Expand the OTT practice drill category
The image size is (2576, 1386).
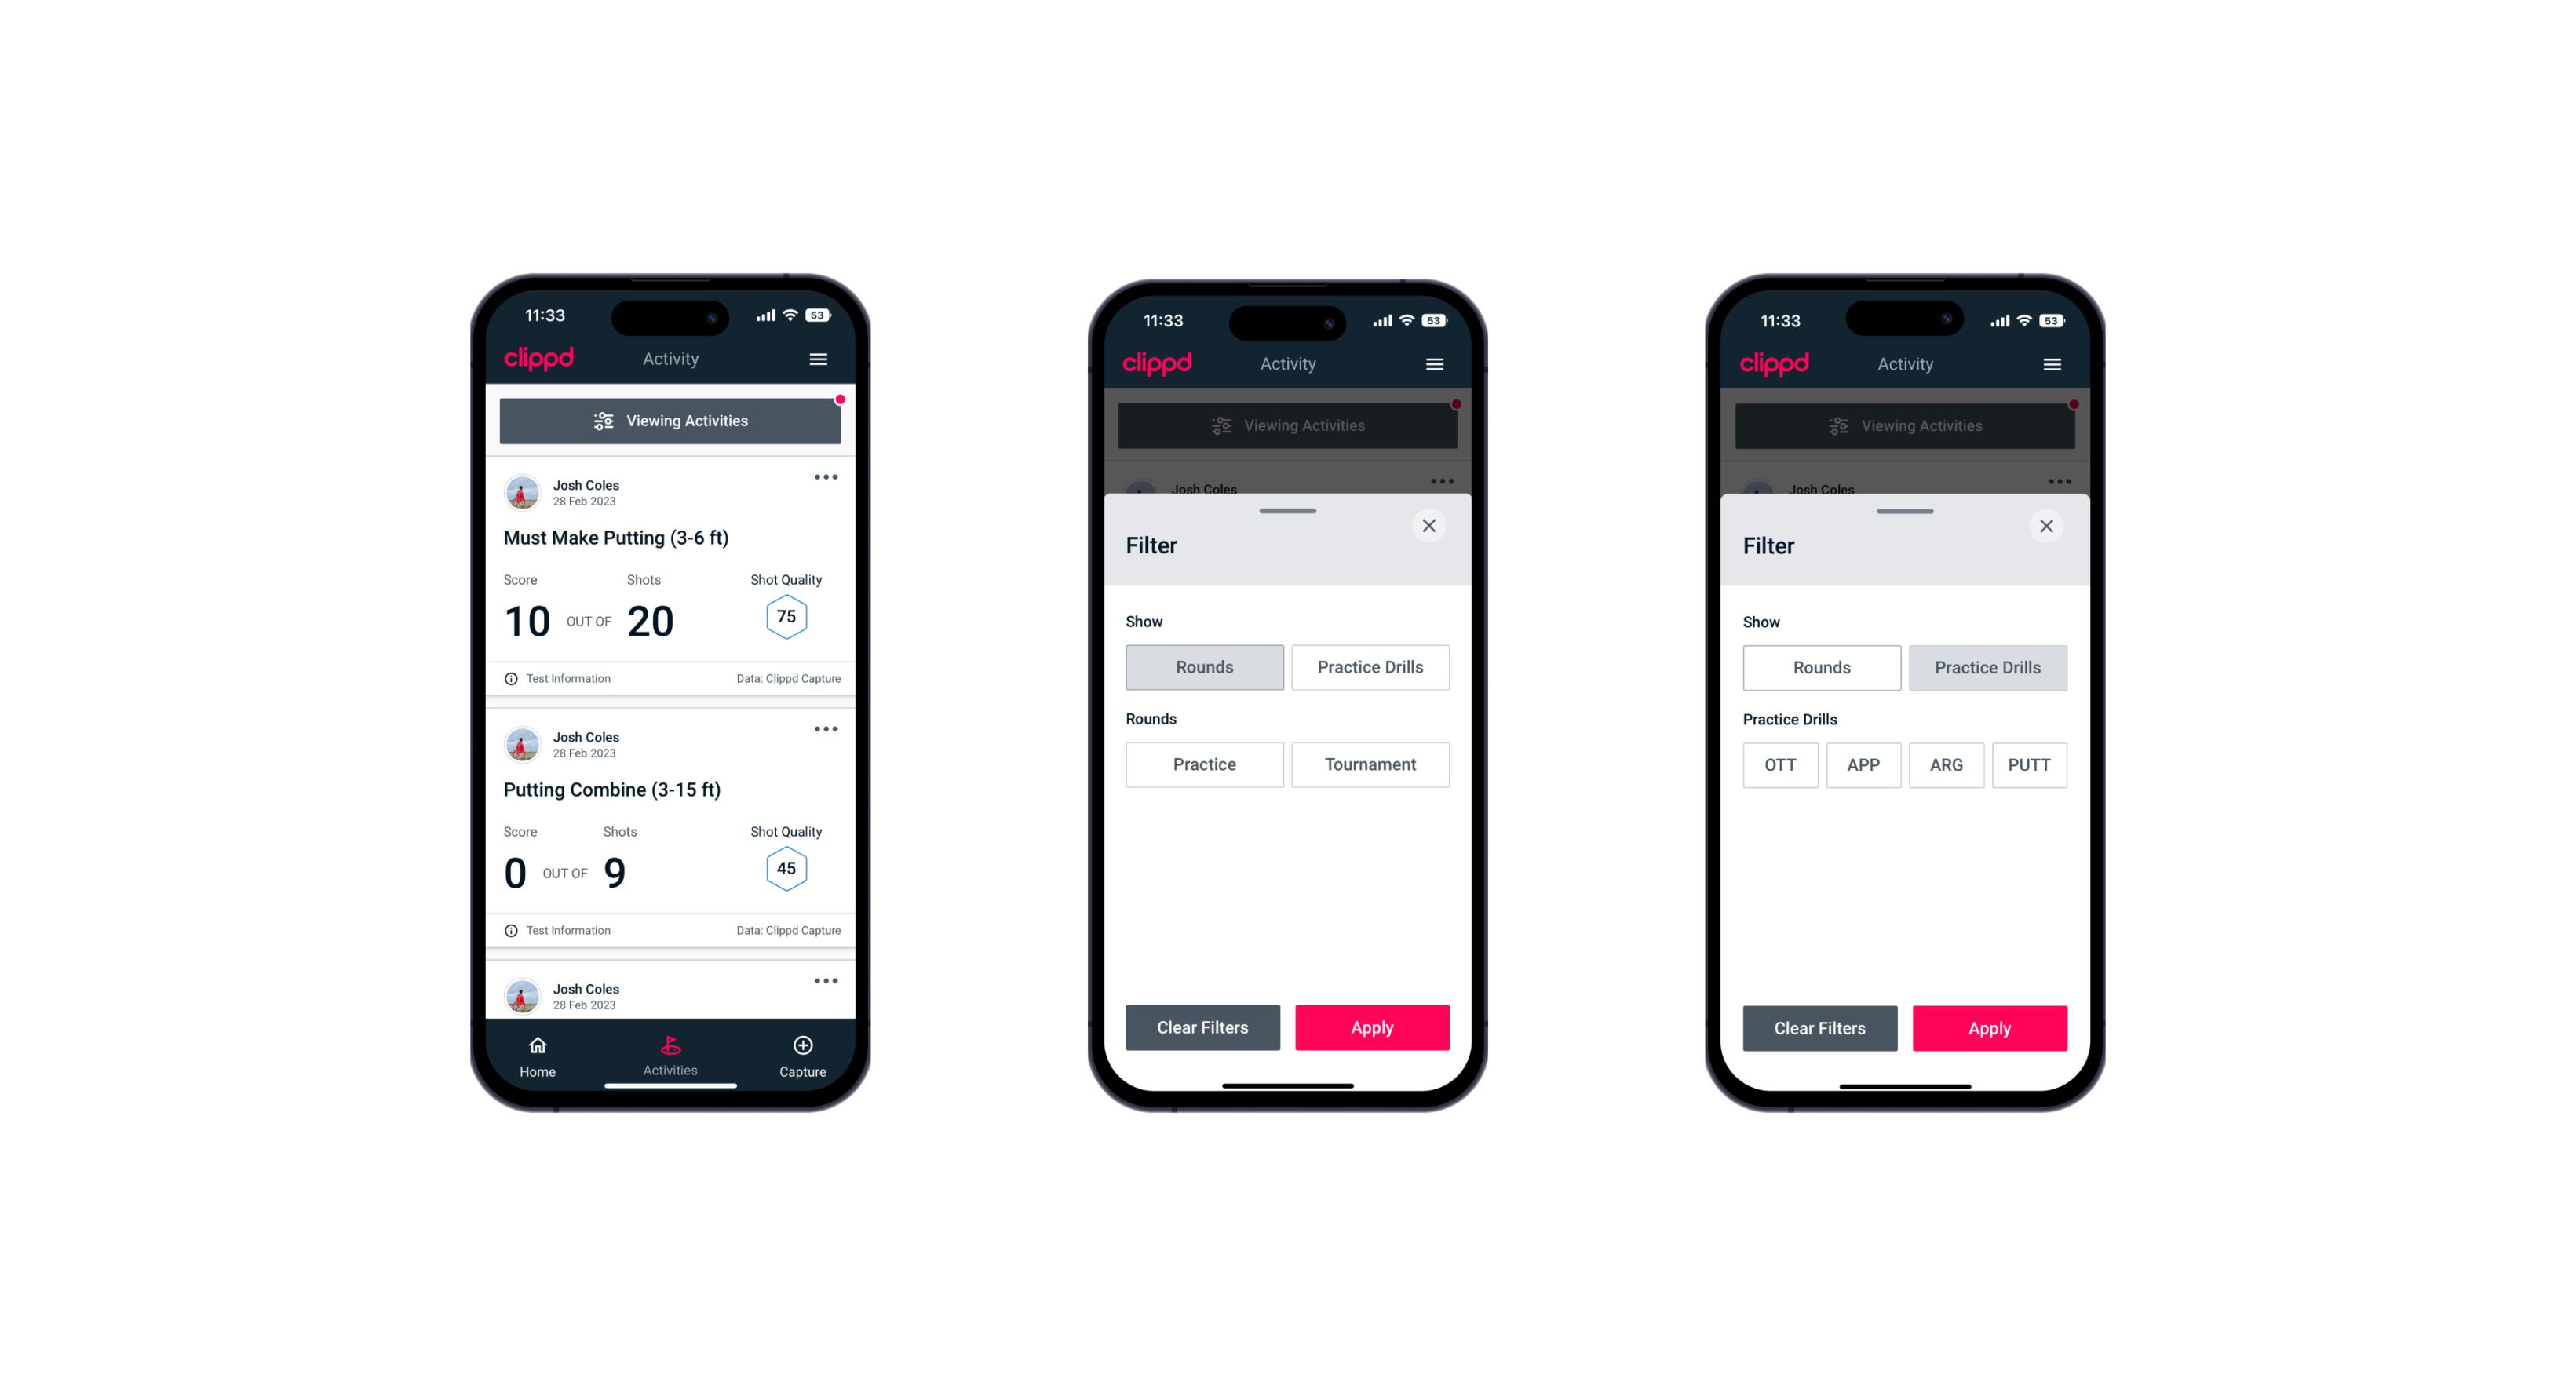[1782, 764]
